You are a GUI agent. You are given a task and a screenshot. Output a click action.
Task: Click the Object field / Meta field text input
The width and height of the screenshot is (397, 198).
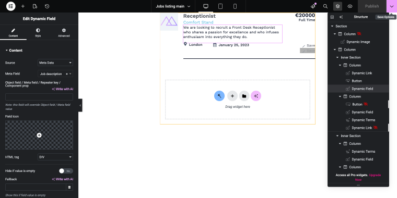coord(39,97)
